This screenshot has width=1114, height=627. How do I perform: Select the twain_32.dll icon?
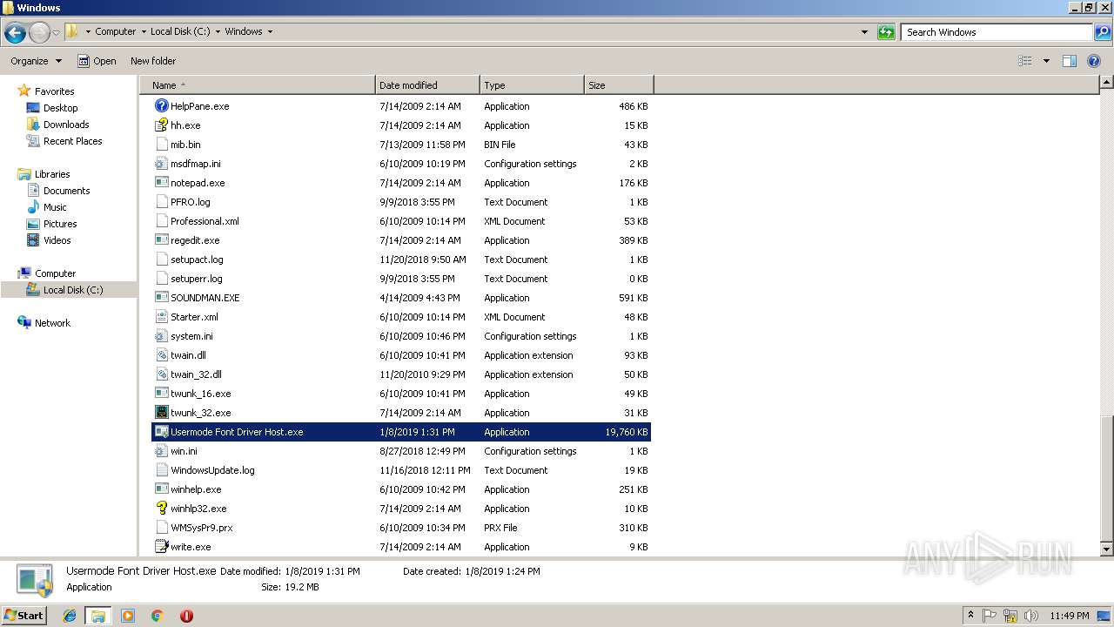coord(161,374)
